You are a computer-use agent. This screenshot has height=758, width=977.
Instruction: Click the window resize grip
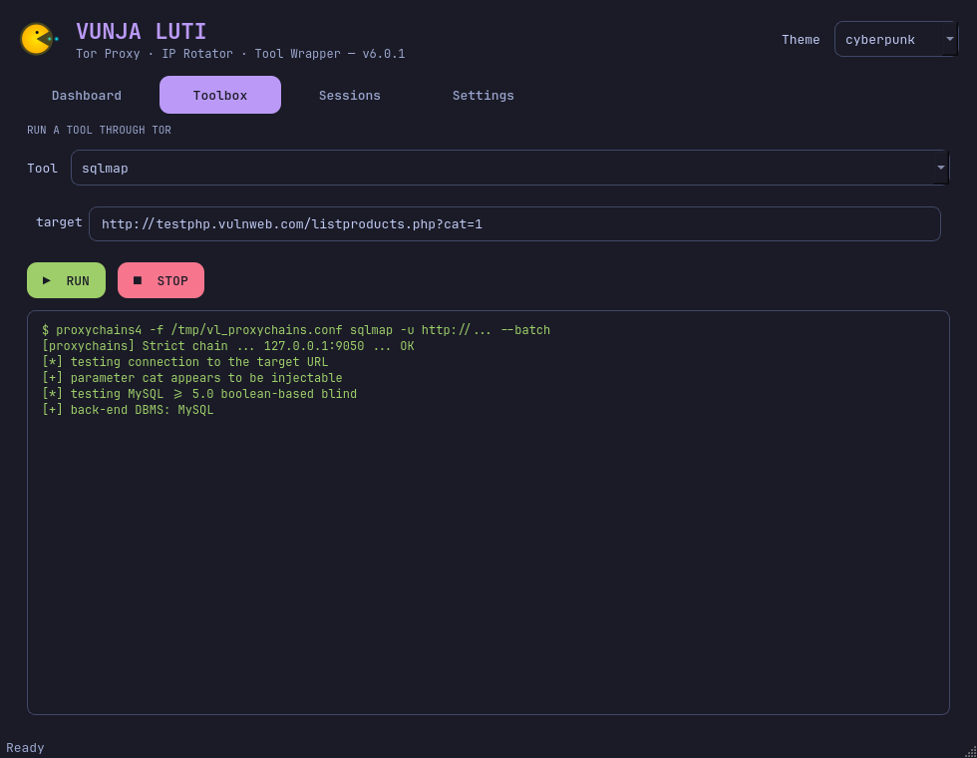970,751
